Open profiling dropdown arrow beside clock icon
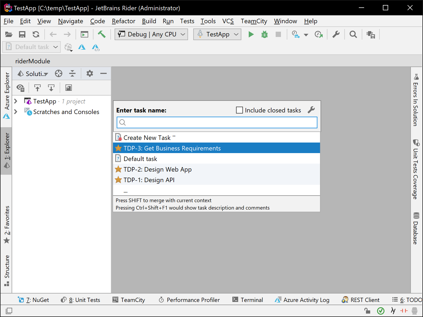This screenshot has width=423, height=317. pos(306,35)
